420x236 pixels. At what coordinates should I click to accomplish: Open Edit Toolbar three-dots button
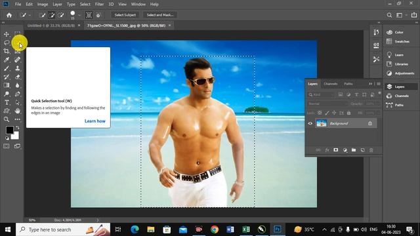(18, 119)
